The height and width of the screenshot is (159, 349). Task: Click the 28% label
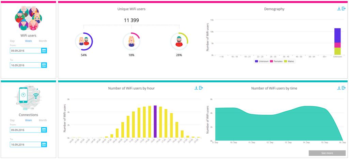[x=179, y=55]
